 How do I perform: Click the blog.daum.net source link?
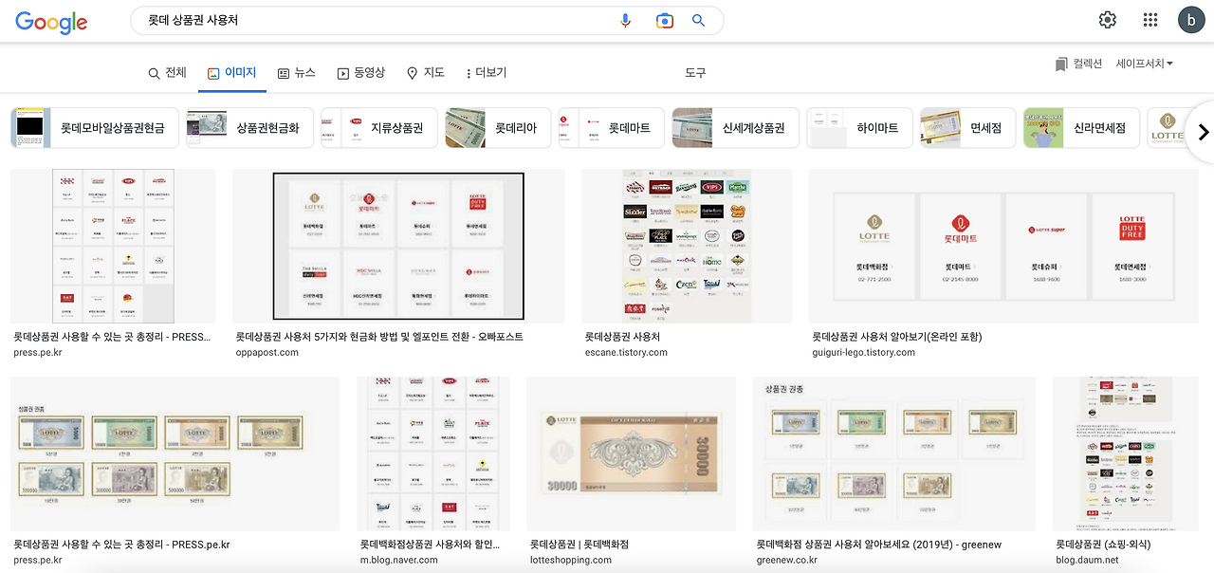[x=1088, y=560]
